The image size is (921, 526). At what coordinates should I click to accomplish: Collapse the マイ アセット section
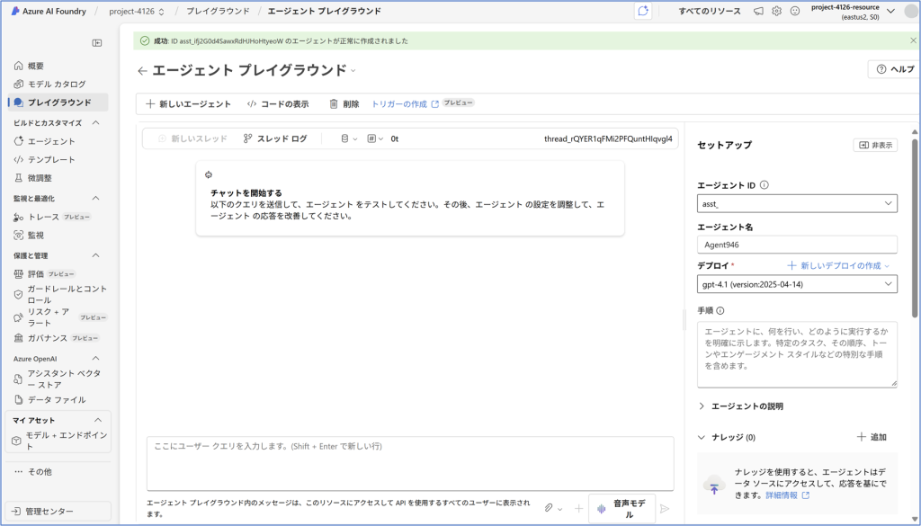(x=97, y=420)
